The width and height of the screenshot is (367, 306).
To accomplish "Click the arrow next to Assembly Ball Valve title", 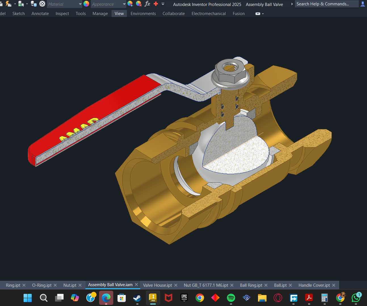I will (x=292, y=4).
